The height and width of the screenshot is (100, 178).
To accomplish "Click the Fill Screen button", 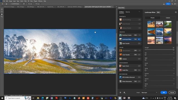I will click(38, 4).
